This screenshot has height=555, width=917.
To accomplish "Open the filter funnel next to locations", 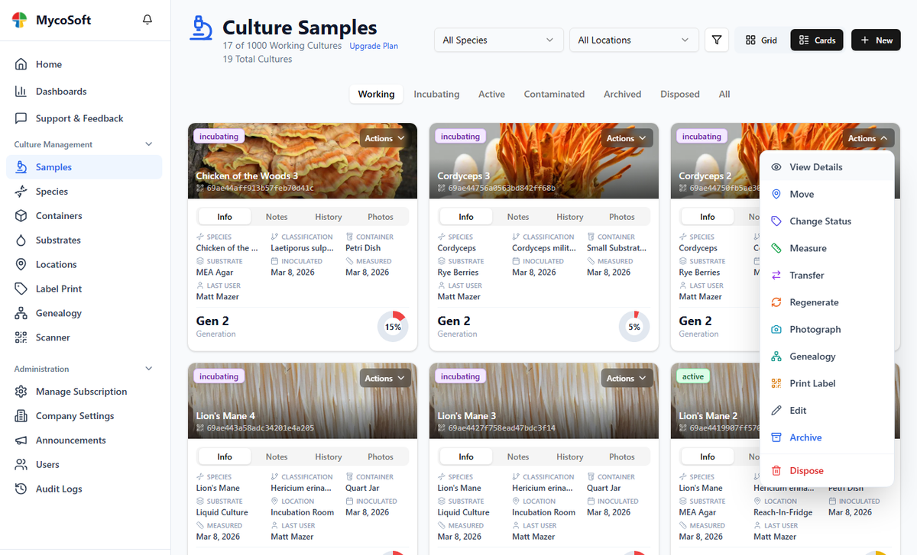I will click(x=716, y=40).
